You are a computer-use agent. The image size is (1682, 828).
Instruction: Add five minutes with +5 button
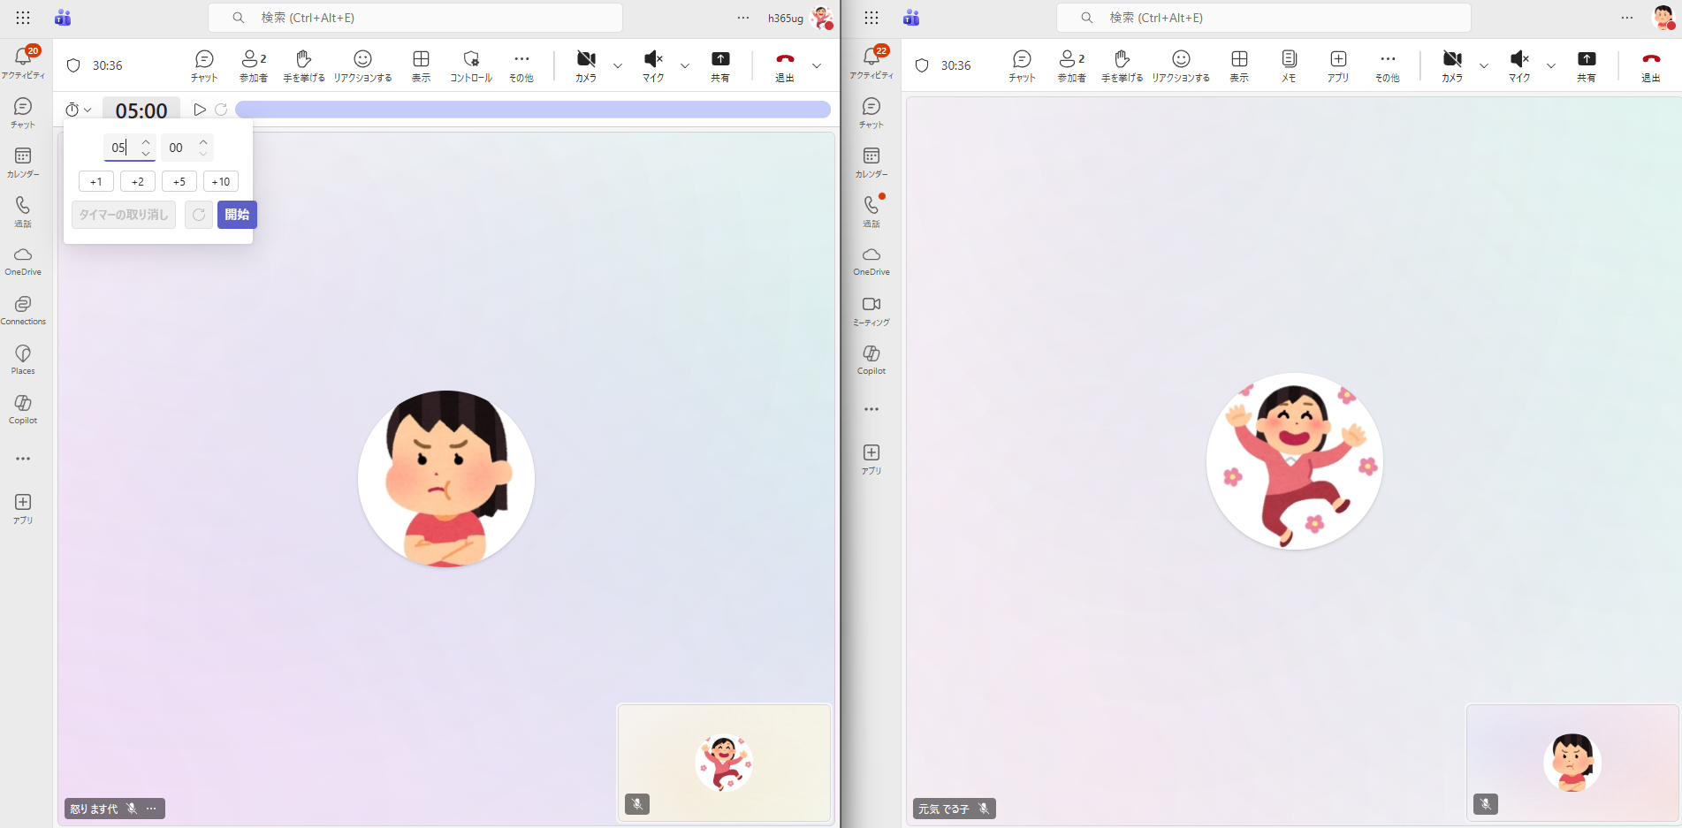179,182
